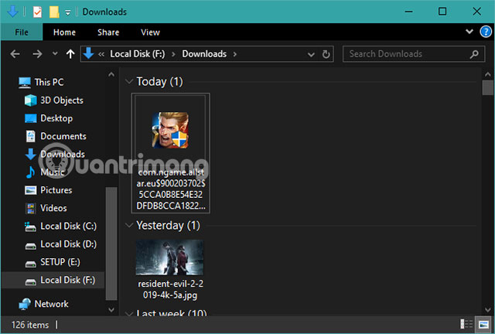This screenshot has width=495, height=334.
Task: Refresh the Downloads folder
Action: pos(326,54)
